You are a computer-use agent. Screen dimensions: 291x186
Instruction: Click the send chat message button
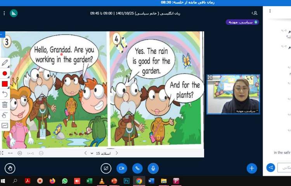[x=270, y=167]
